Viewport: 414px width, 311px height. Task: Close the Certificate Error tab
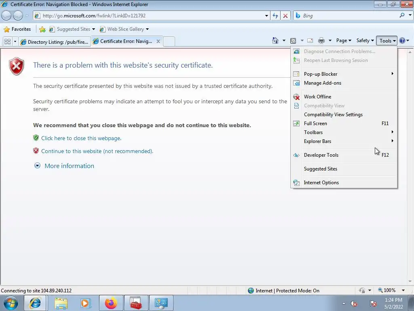pos(158,41)
